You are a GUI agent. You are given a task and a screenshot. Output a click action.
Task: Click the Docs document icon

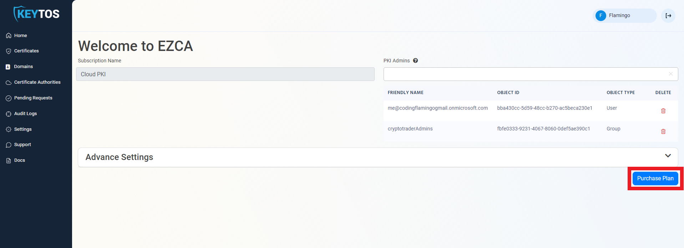pos(9,160)
